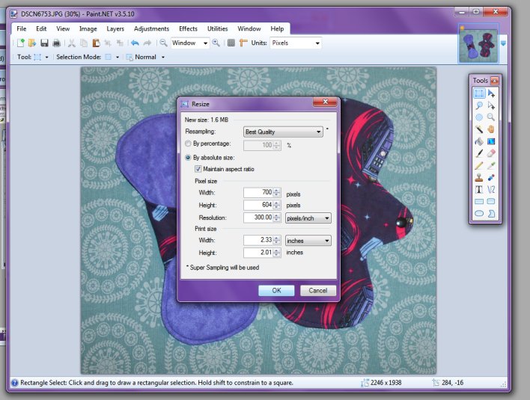Select the By absolute size option

click(x=188, y=158)
